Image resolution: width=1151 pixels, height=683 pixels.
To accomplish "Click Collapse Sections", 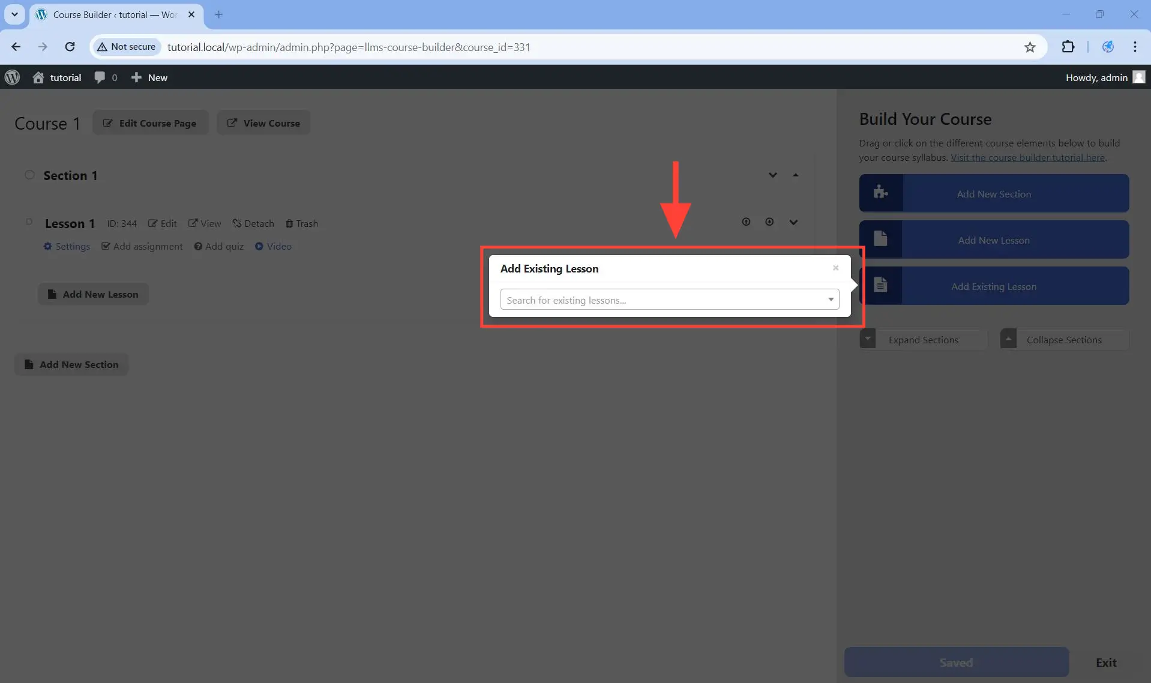I will (1064, 339).
